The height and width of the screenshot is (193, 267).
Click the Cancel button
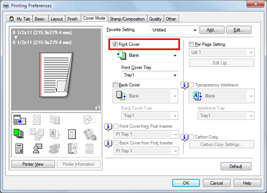(x=217, y=183)
